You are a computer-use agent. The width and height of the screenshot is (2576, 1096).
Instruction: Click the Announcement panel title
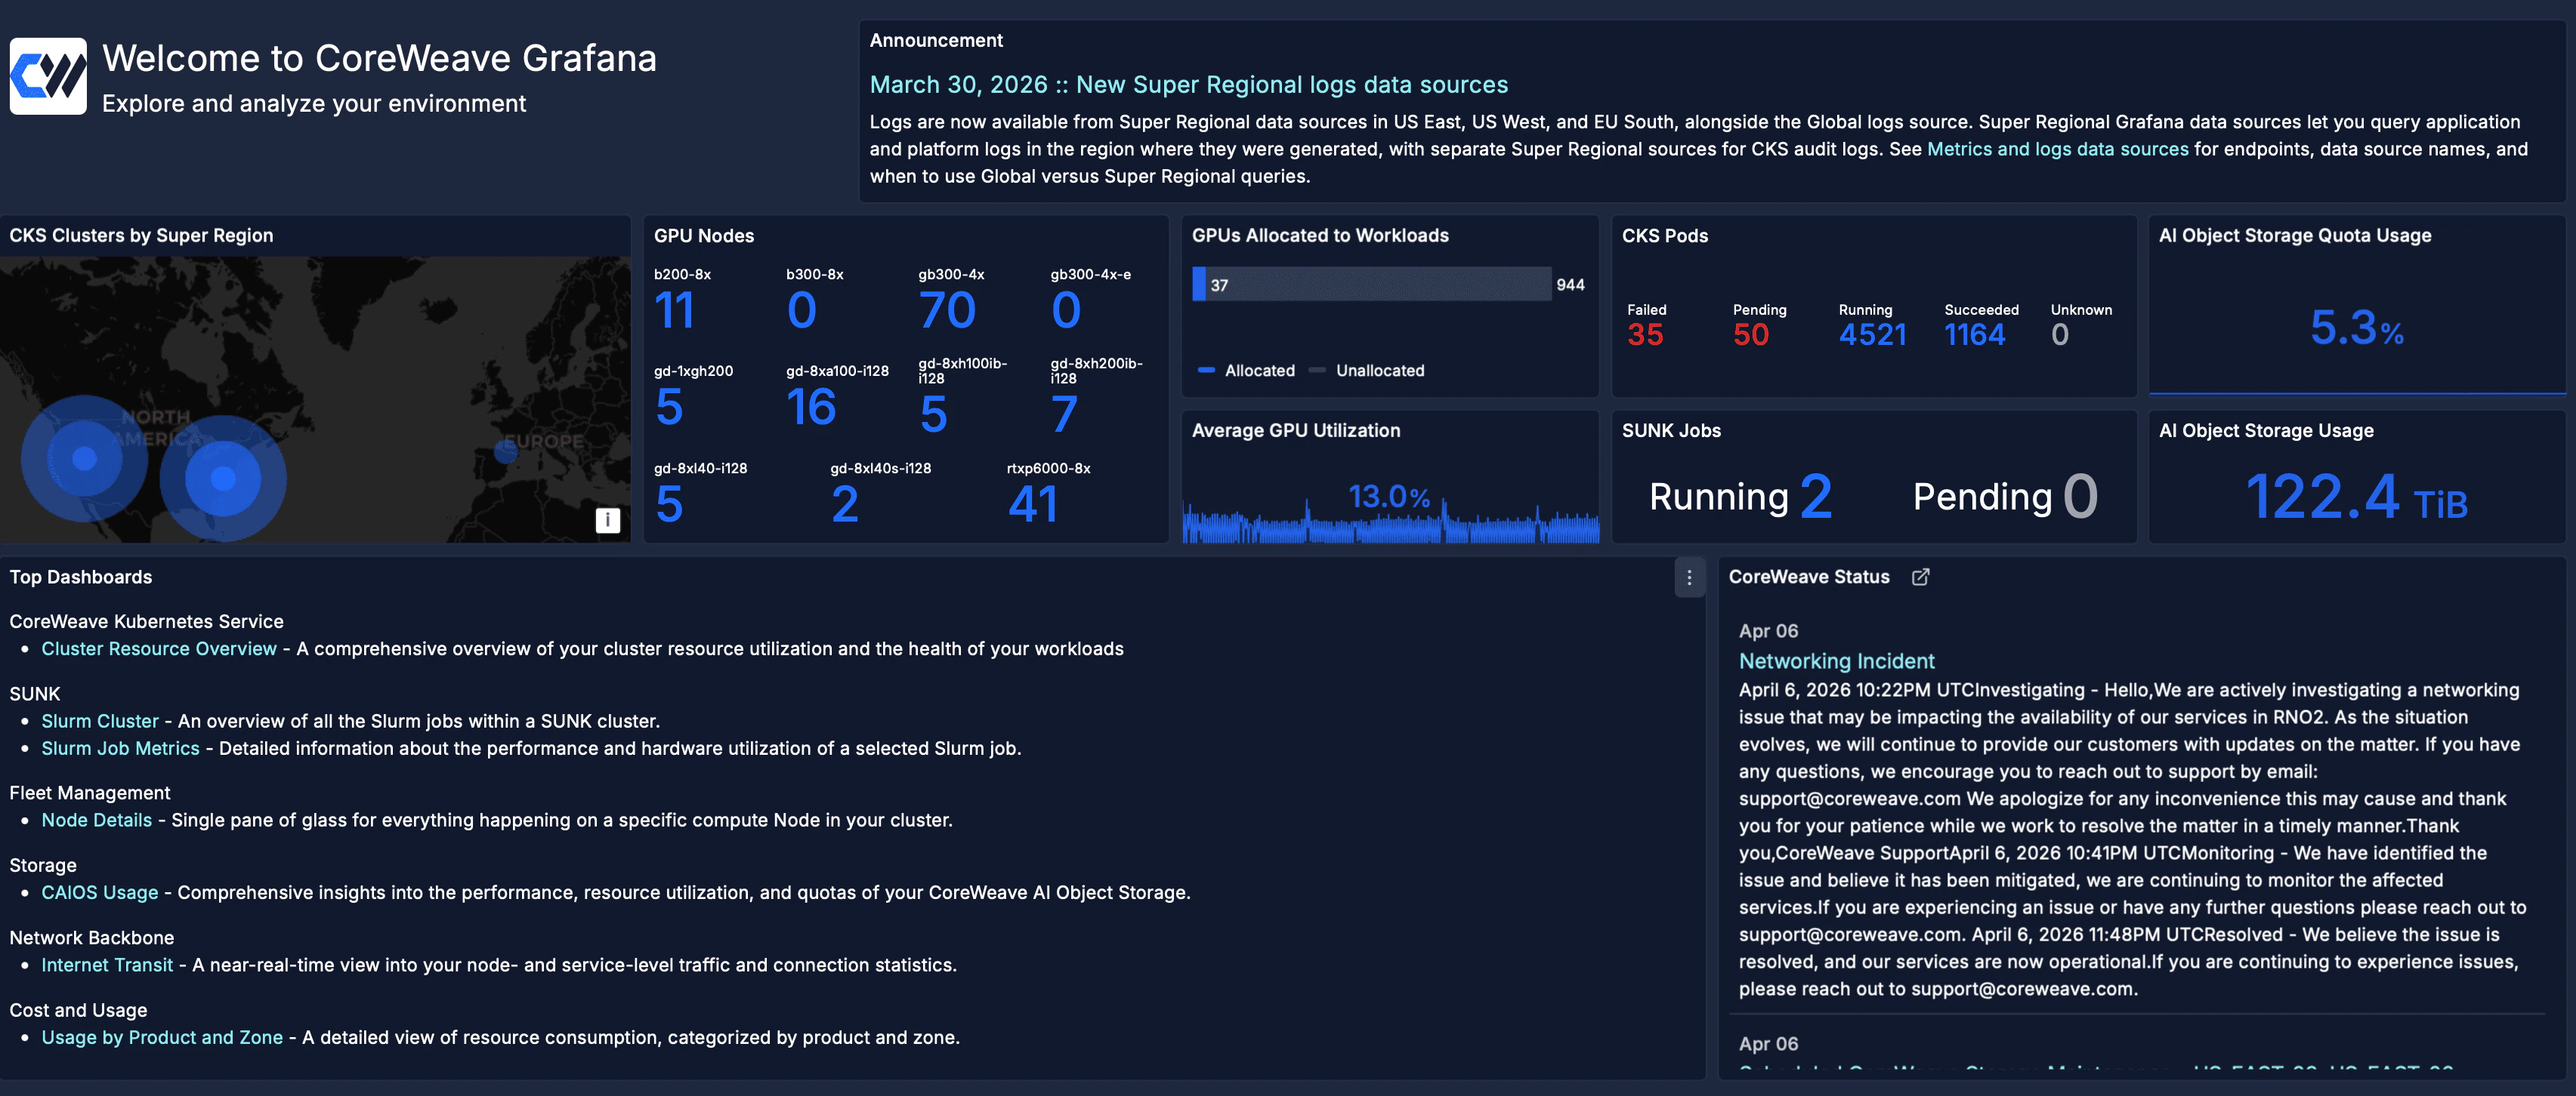pyautogui.click(x=936, y=41)
